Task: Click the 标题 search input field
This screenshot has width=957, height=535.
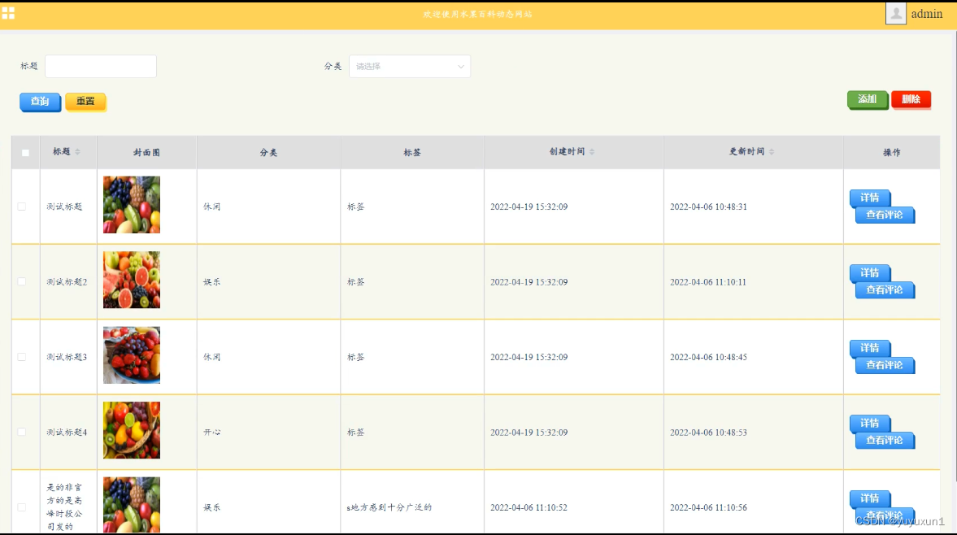Action: 100,66
